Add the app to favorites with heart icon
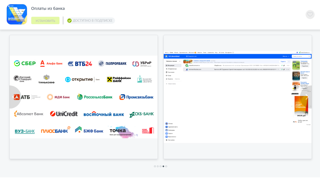The image size is (320, 185). click(x=310, y=14)
